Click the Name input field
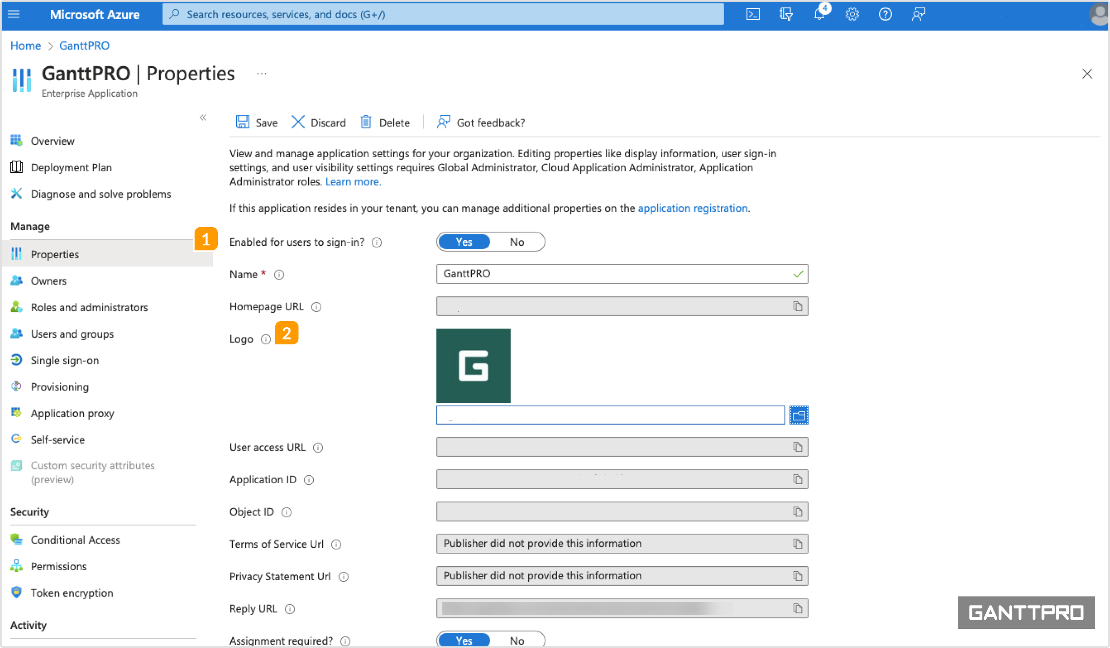1110x648 pixels. [x=622, y=274]
